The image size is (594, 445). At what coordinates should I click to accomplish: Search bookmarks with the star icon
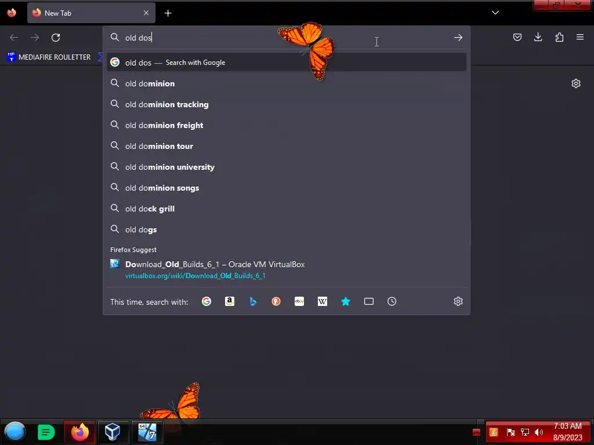pos(346,301)
